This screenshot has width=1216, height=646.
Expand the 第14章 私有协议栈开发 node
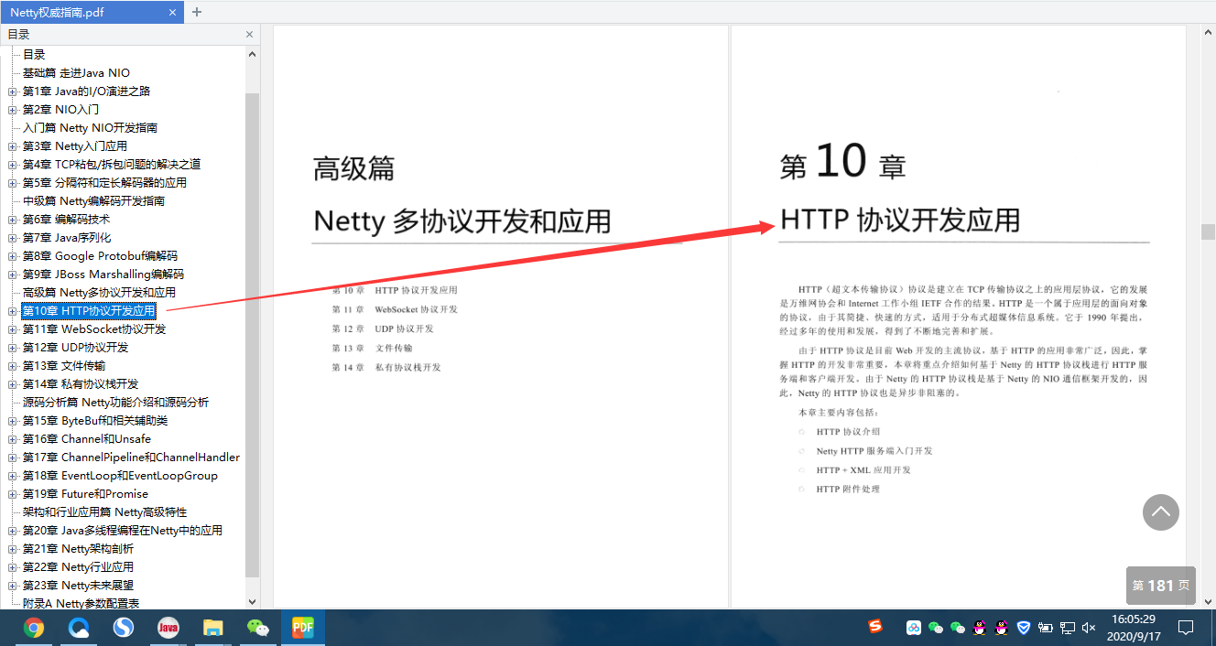point(13,384)
